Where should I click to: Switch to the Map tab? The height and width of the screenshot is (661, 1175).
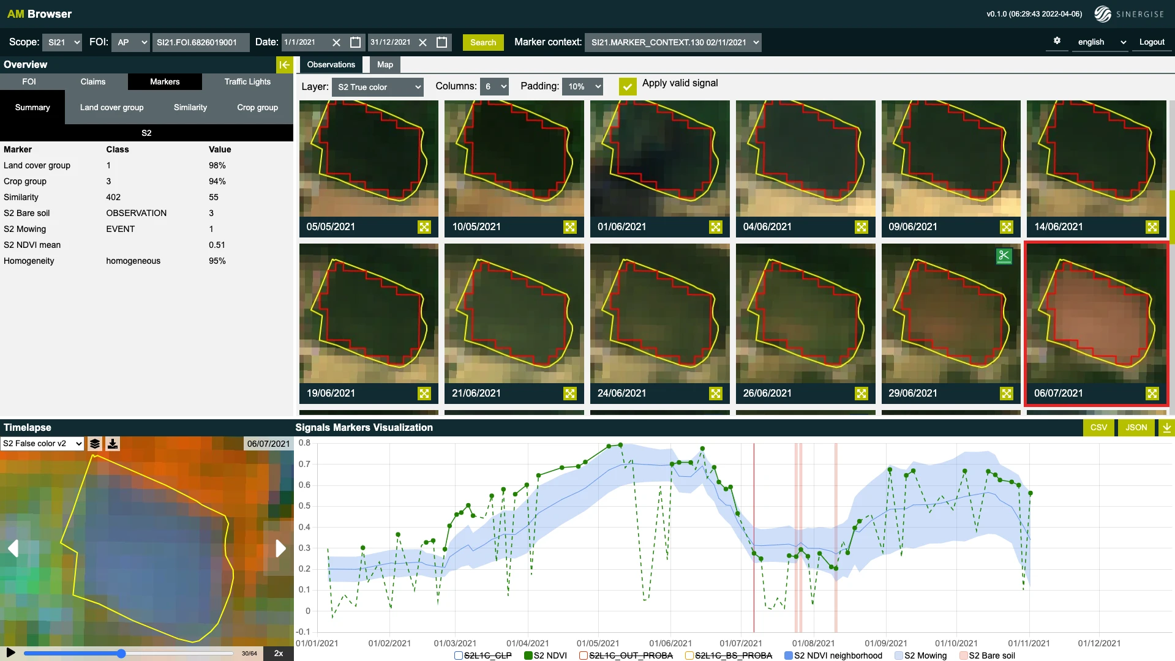pyautogui.click(x=385, y=65)
